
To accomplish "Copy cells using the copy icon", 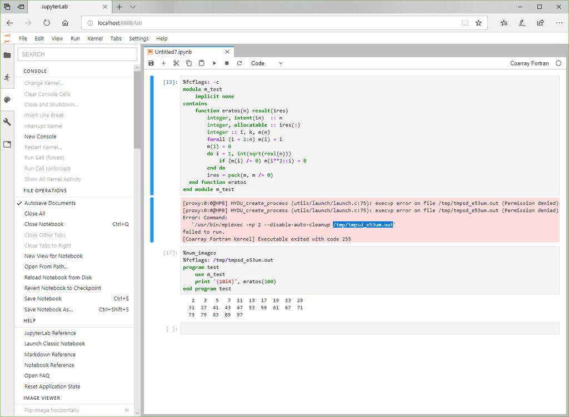I will point(188,63).
